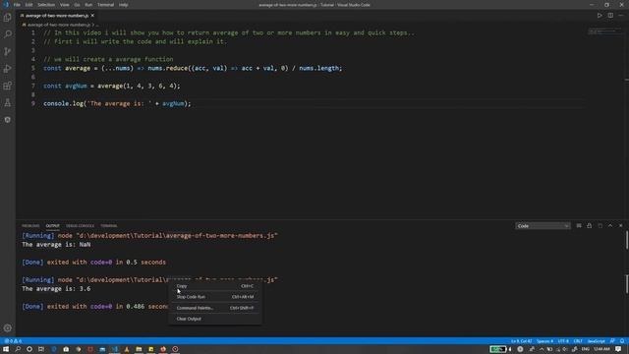The image size is (629, 354).
Task: Open the Code output channel dropdown
Action: (543, 226)
